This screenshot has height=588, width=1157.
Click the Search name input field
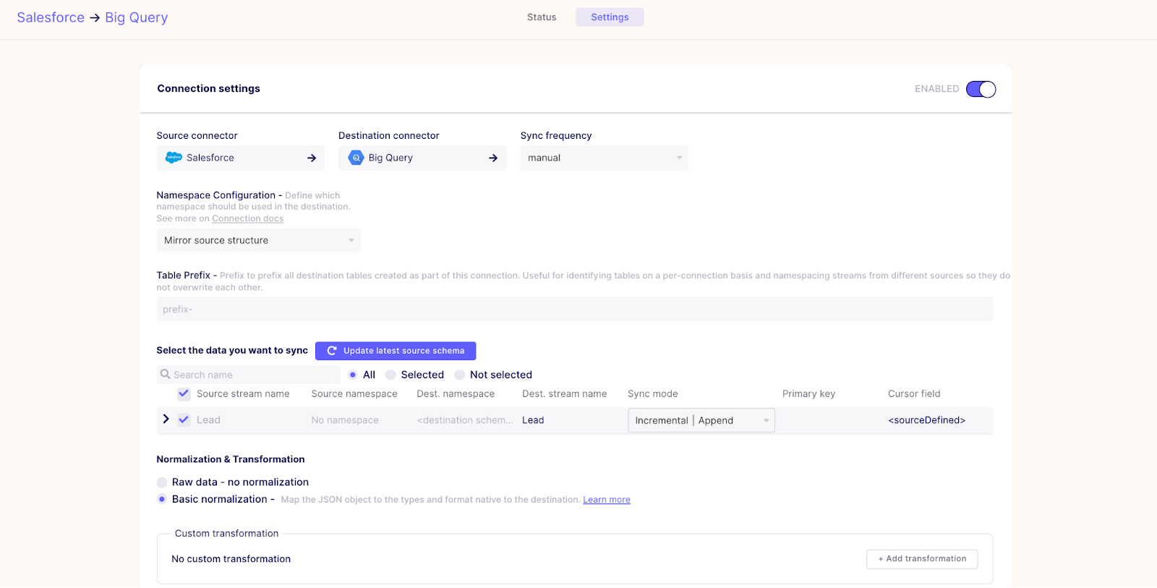pyautogui.click(x=249, y=375)
